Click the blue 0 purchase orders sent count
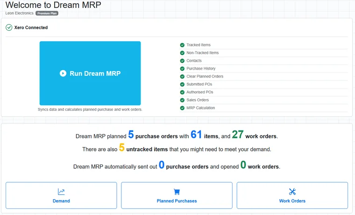The width and height of the screenshot is (355, 215). pyautogui.click(x=162, y=165)
